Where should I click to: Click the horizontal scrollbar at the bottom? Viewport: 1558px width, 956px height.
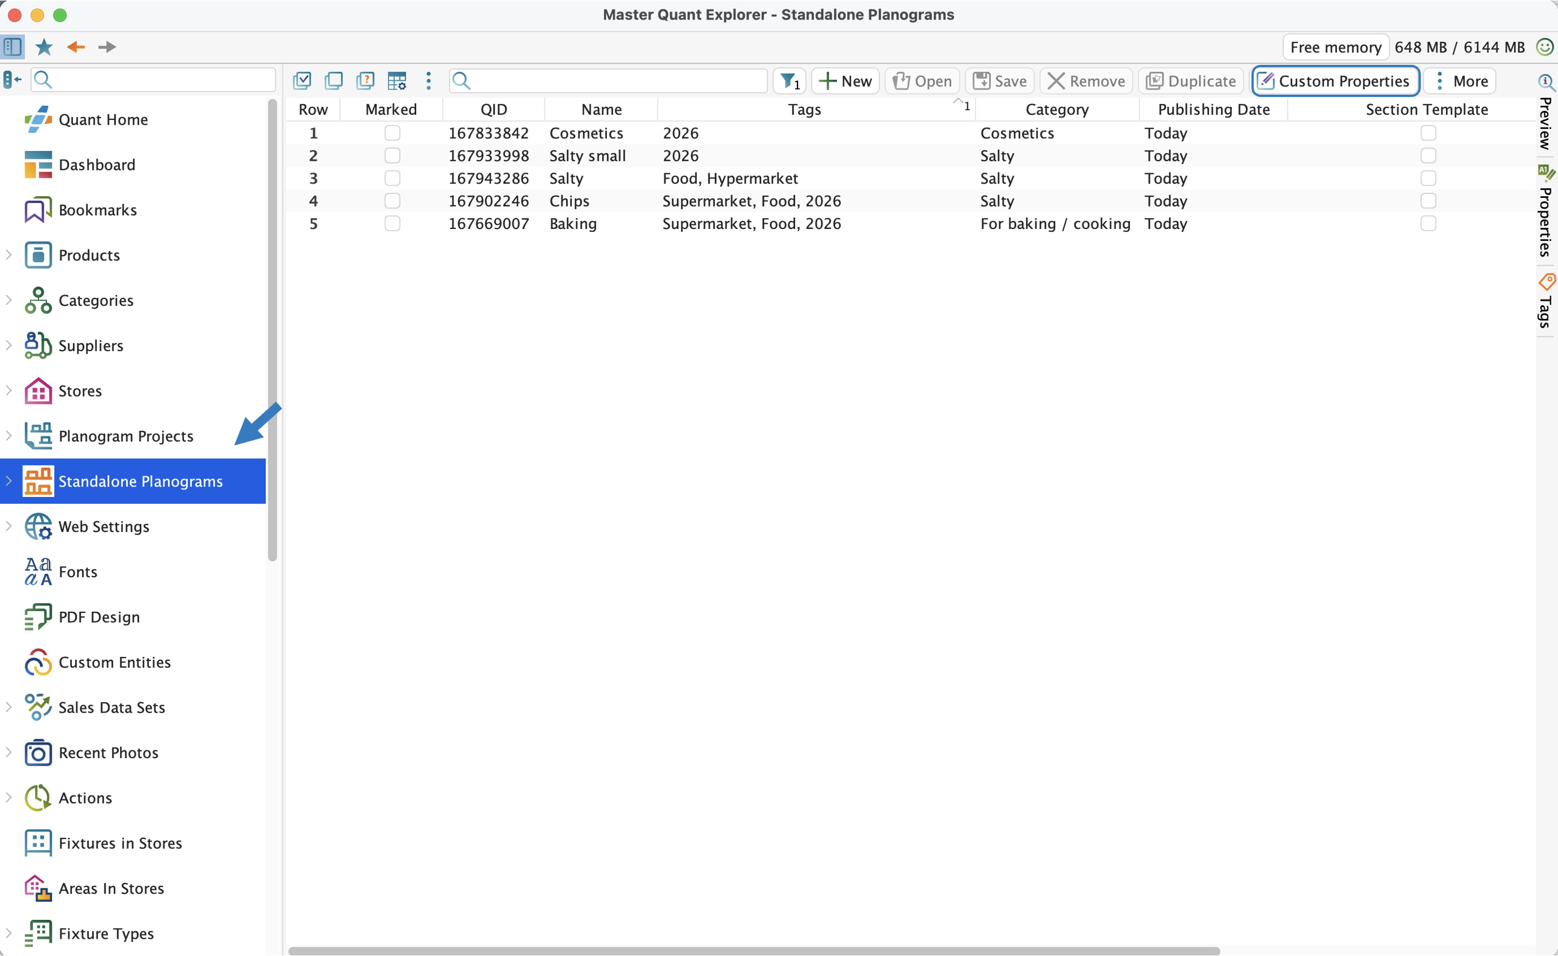coord(754,950)
